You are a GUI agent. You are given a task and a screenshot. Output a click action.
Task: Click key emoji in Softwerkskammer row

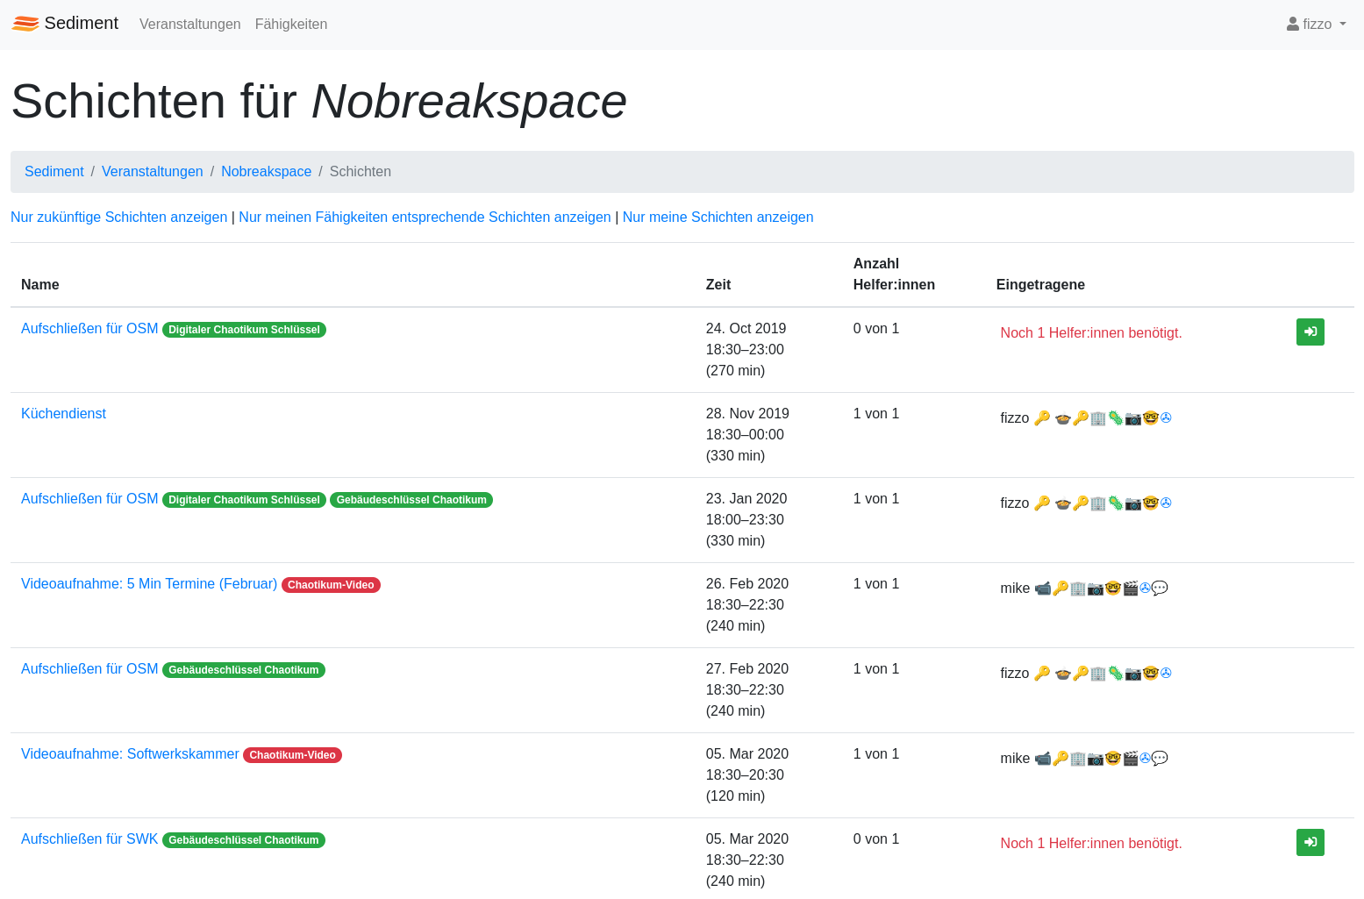(x=1060, y=759)
